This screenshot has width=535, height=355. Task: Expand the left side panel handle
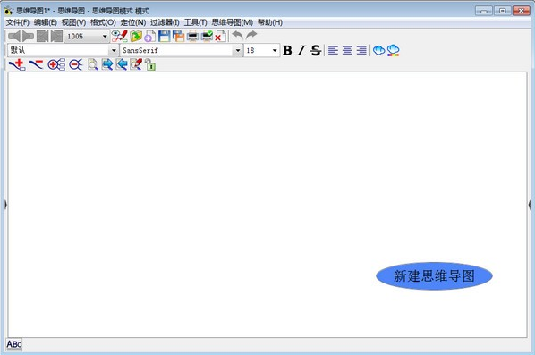tap(5, 205)
